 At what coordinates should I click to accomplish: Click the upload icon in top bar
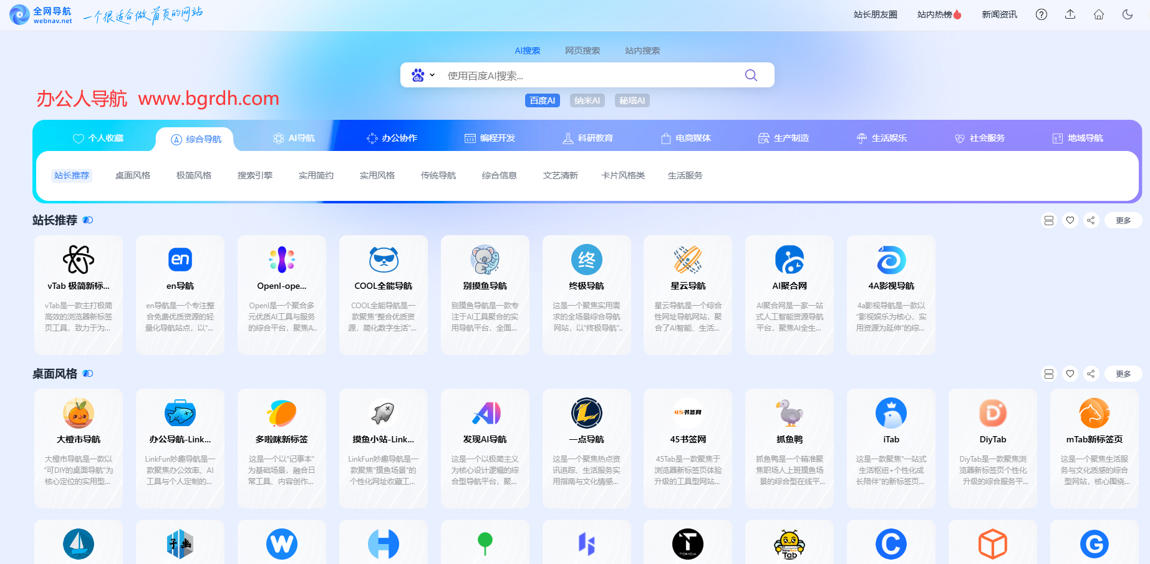tap(1070, 14)
